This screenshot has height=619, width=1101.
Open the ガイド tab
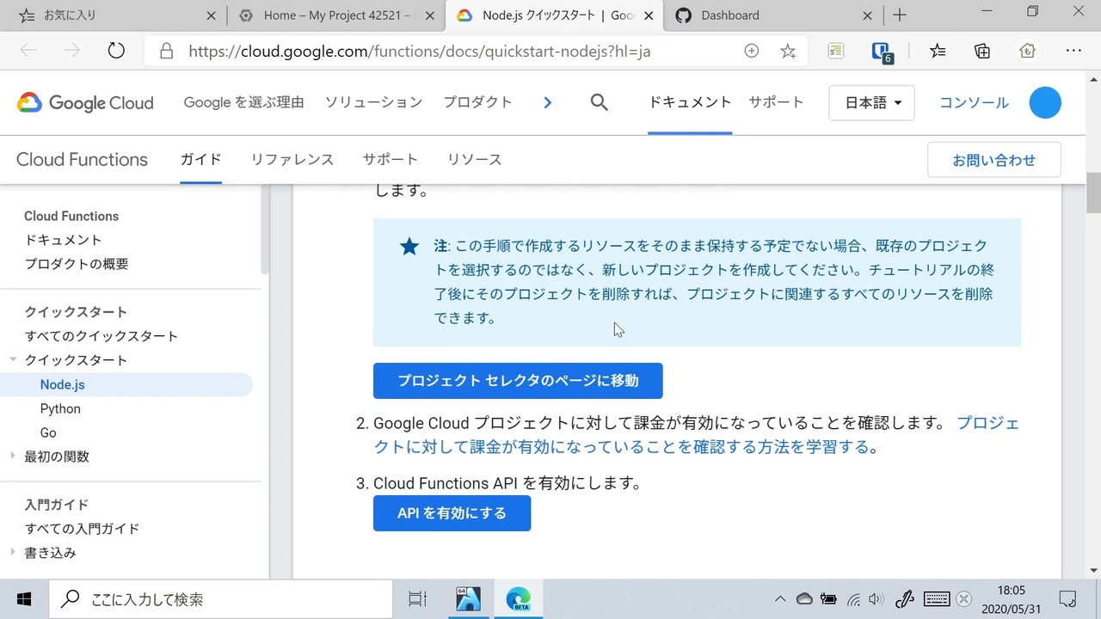pos(201,159)
